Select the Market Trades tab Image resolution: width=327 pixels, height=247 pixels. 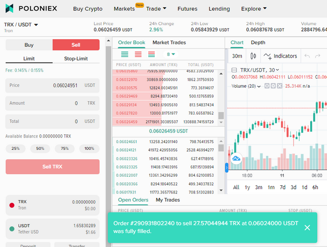[169, 43]
